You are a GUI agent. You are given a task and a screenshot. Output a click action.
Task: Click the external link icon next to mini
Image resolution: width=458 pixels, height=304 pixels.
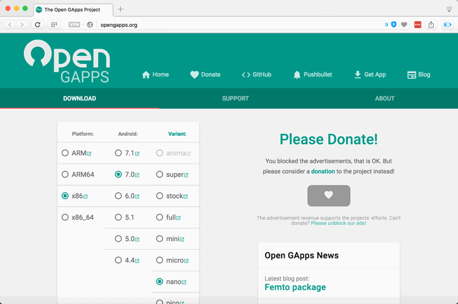182,239
